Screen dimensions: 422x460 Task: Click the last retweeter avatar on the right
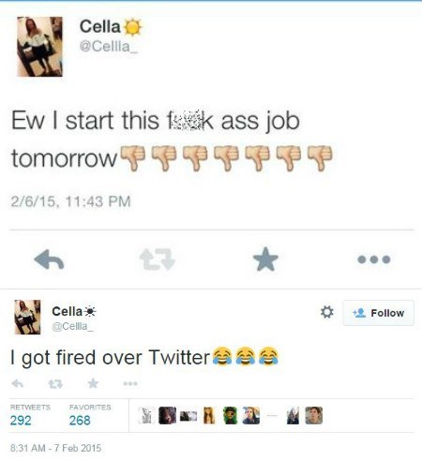pos(314,415)
